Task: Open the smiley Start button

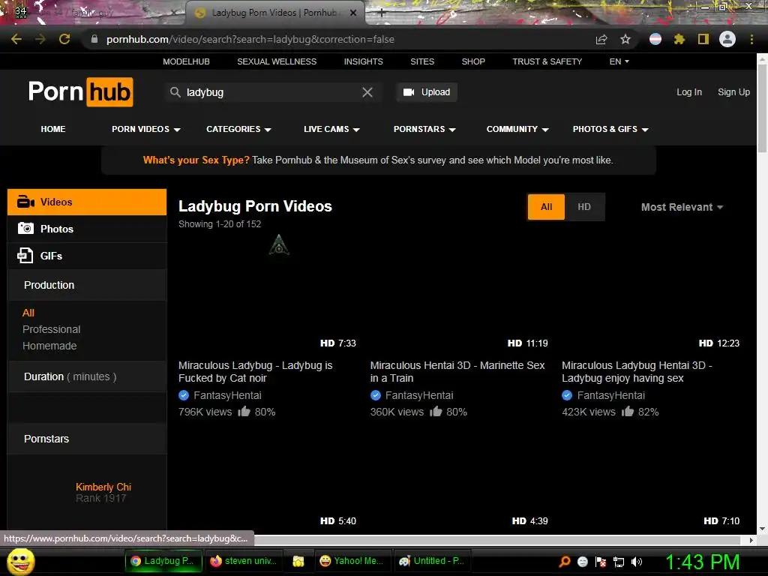Action: (x=20, y=561)
